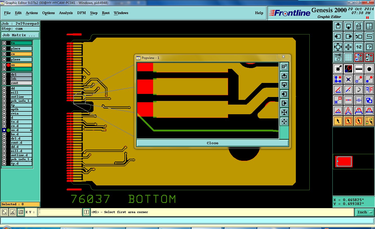Screen dimensions: 375x229
Task: Select the mill.d layer name
Action: pyautogui.click(x=21, y=151)
